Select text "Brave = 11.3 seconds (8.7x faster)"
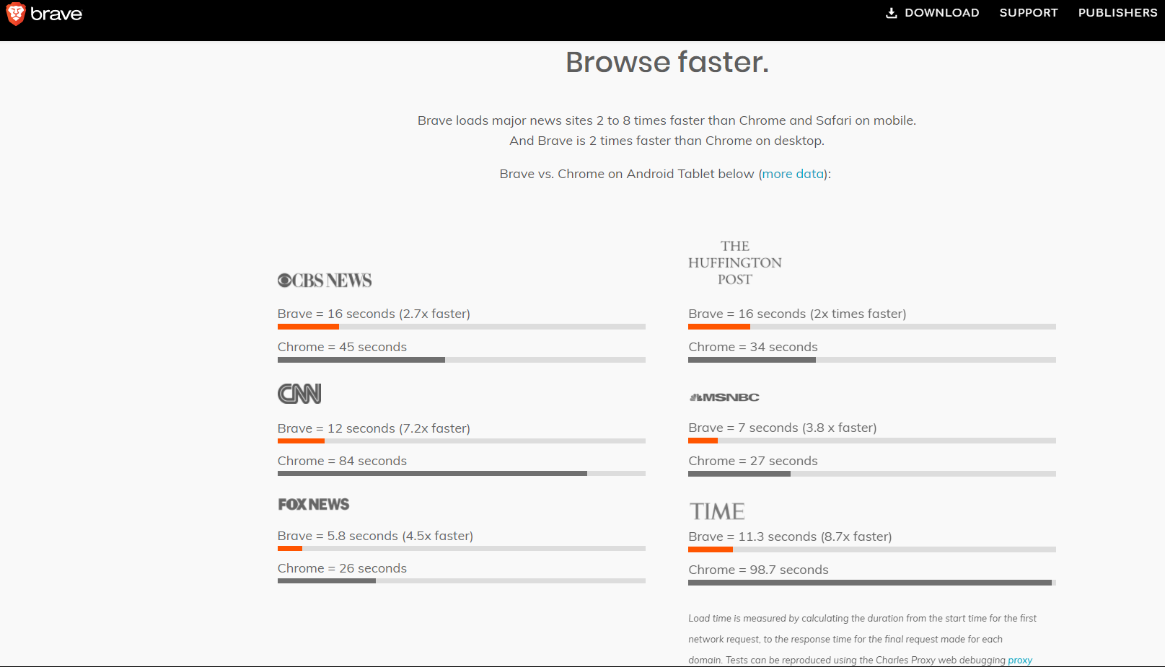The height and width of the screenshot is (667, 1165). [x=790, y=536]
